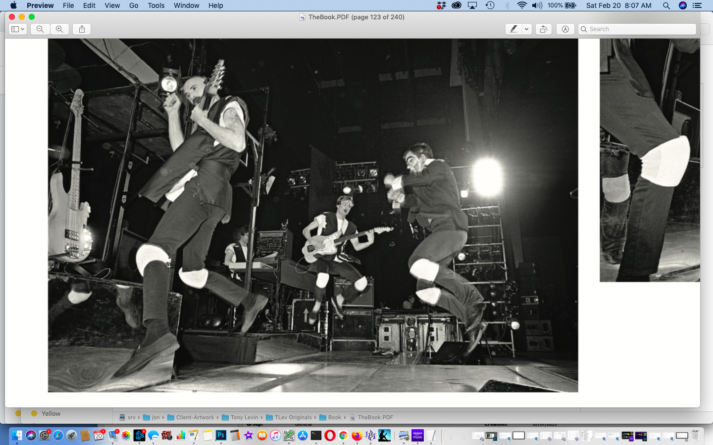This screenshot has width=713, height=445.
Task: Open Finder from the Dock
Action: [17, 435]
